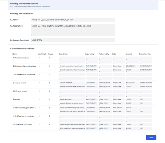Select the 'E Difference amount' rule line

click(20, 90)
